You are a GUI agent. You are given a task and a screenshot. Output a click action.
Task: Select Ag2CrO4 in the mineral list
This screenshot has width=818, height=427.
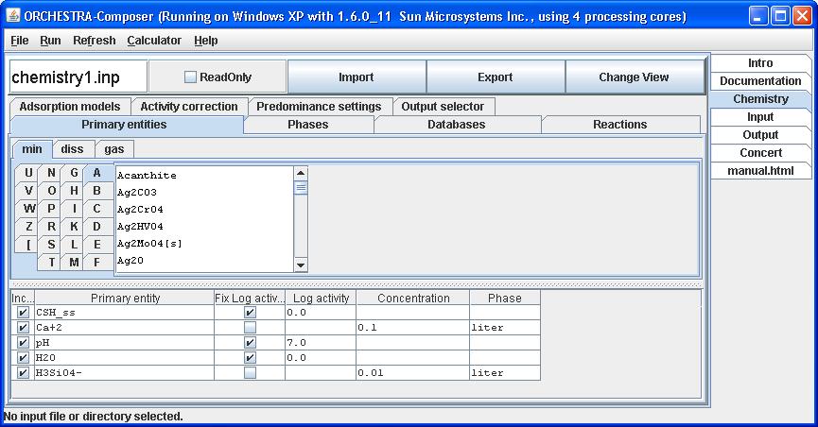tap(204, 210)
